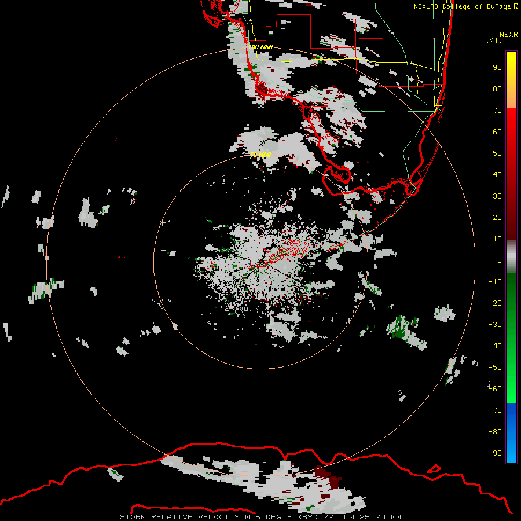Click the 20:00 timestamp text
This screenshot has width=521, height=521.
[388, 517]
